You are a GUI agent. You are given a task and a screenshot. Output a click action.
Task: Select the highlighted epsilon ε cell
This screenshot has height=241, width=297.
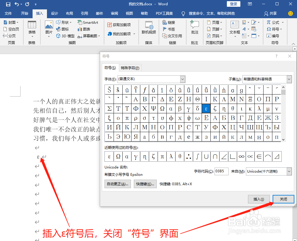206,109
